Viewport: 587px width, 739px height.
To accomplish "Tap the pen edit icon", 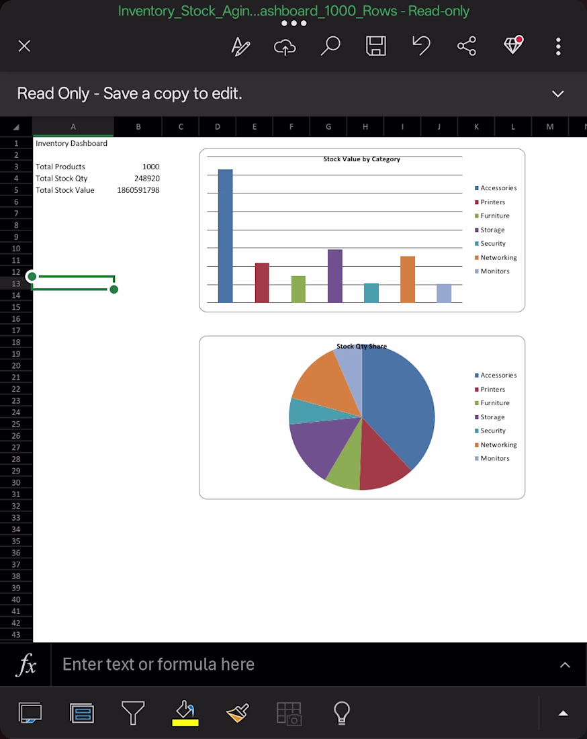I will (x=240, y=46).
